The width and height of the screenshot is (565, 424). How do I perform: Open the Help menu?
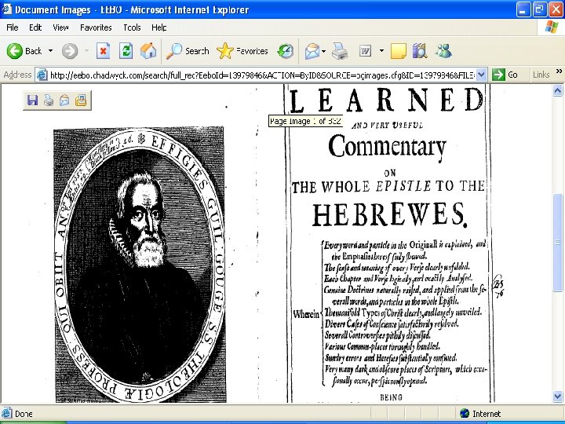click(159, 27)
